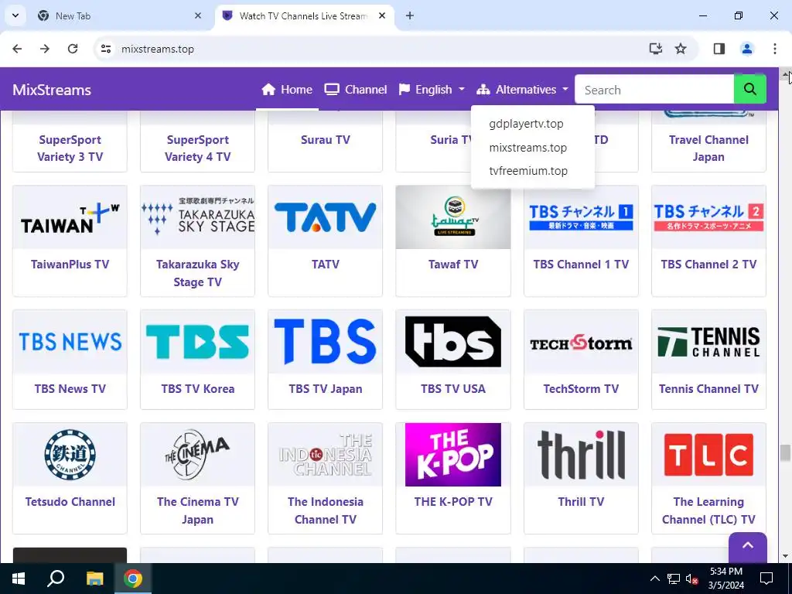Screen dimensions: 792x594
Task: Open The Cinema TV Japan link
Action: pyautogui.click(x=197, y=510)
